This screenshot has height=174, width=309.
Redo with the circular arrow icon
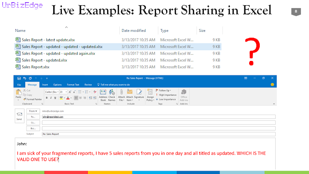(x=30, y=78)
